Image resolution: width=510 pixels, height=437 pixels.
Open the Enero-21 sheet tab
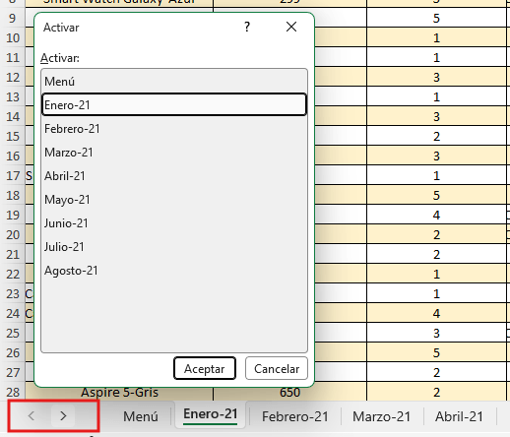click(x=211, y=414)
